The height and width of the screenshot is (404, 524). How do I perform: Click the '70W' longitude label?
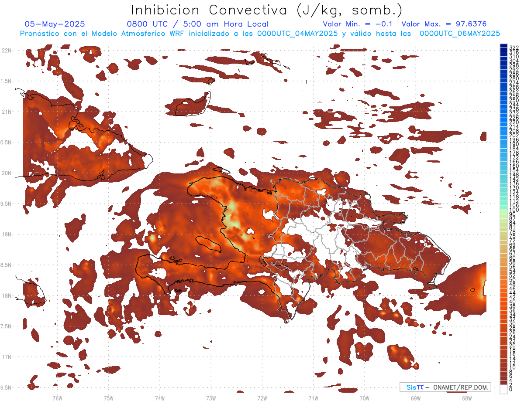365,398
